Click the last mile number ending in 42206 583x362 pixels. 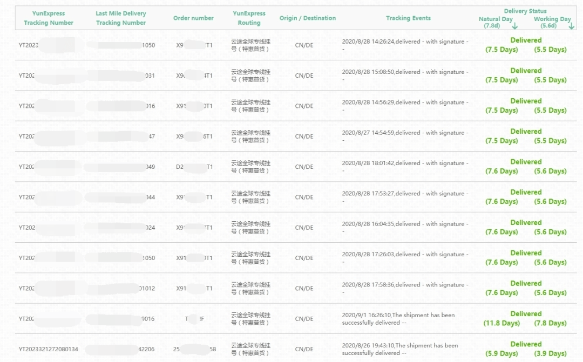pos(146,349)
